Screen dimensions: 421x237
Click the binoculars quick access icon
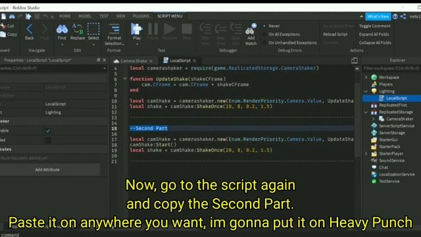coord(12,16)
